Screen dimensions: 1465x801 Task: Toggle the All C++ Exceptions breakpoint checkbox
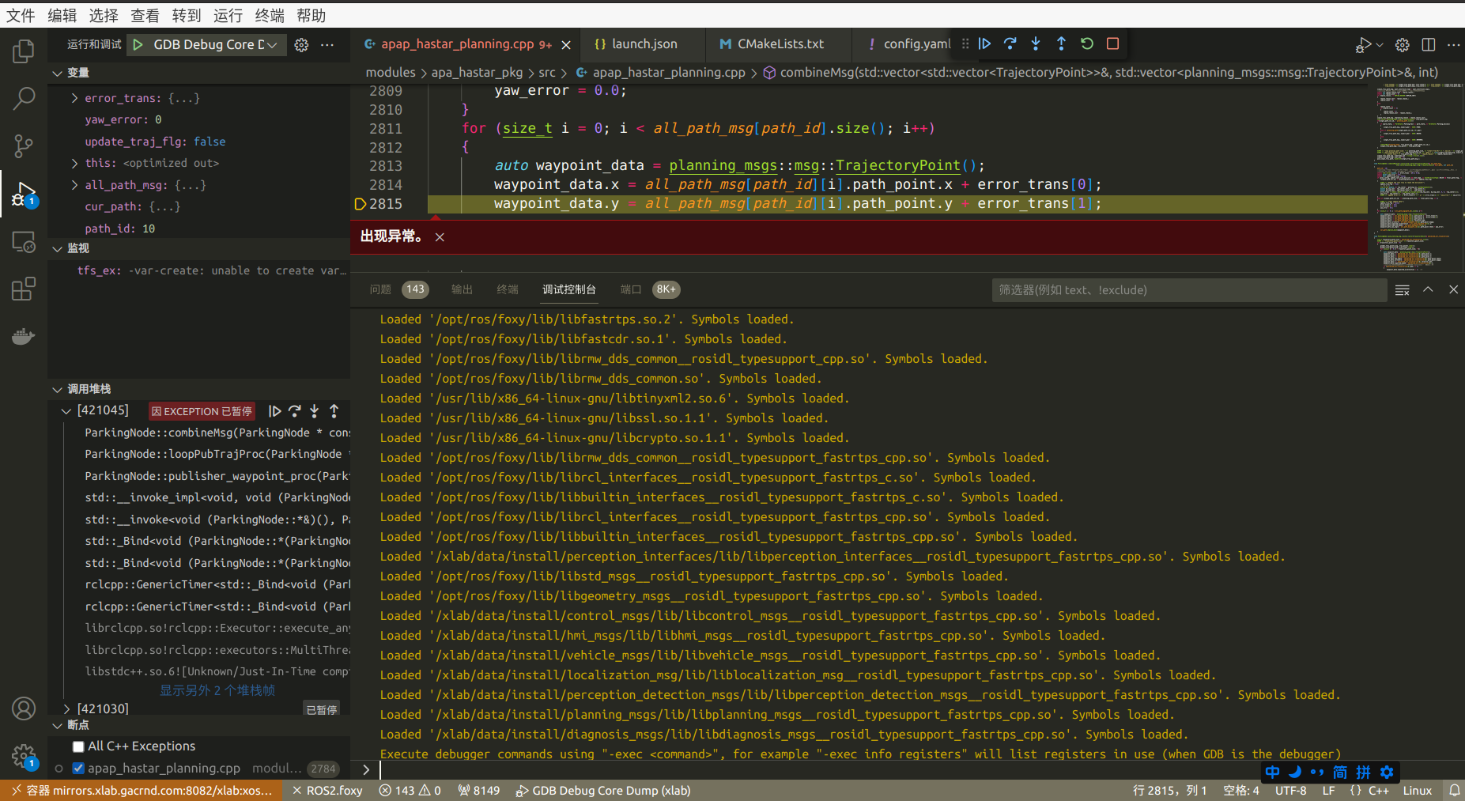(77, 746)
